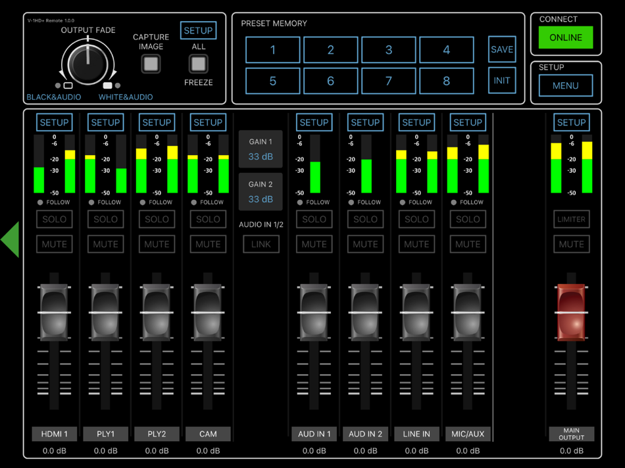Mute the CAM channel
Screen dimensions: 625x468
point(208,244)
